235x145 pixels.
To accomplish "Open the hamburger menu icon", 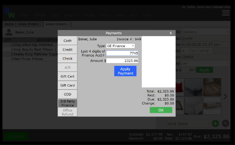I will tap(226, 13).
